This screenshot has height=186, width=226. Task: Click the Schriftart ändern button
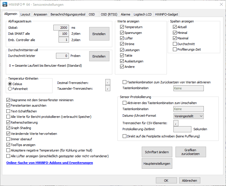coord(157,152)
